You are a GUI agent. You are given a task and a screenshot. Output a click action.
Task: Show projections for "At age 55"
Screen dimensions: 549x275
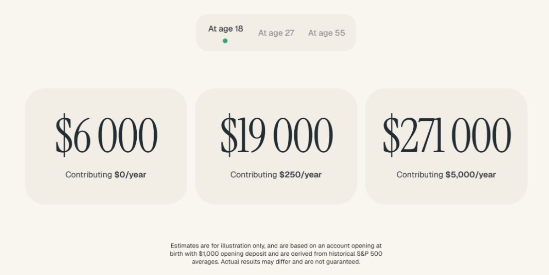pos(326,33)
